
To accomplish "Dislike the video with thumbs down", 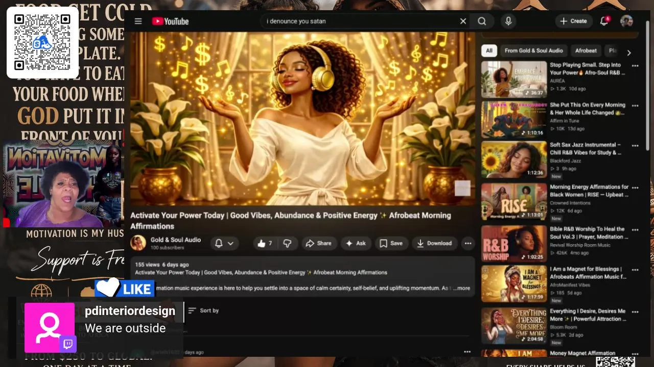I will tap(287, 244).
